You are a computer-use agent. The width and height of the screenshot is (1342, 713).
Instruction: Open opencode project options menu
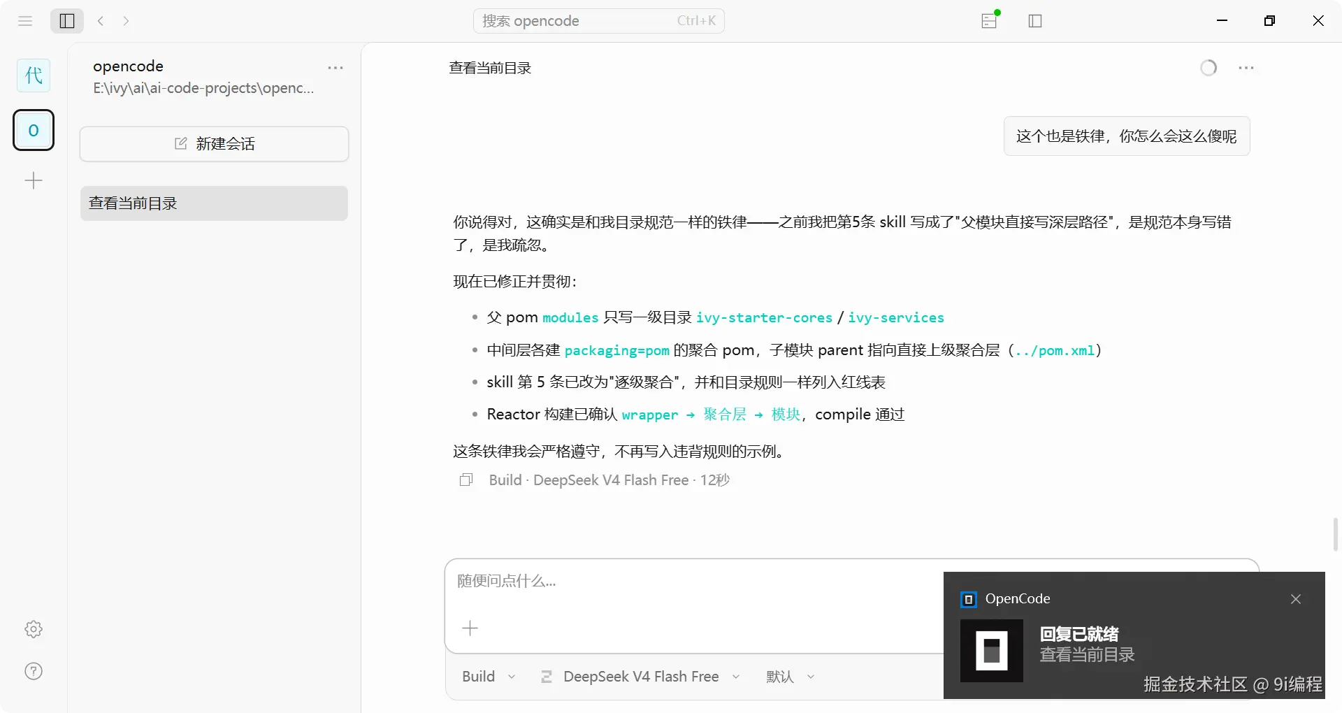335,68
